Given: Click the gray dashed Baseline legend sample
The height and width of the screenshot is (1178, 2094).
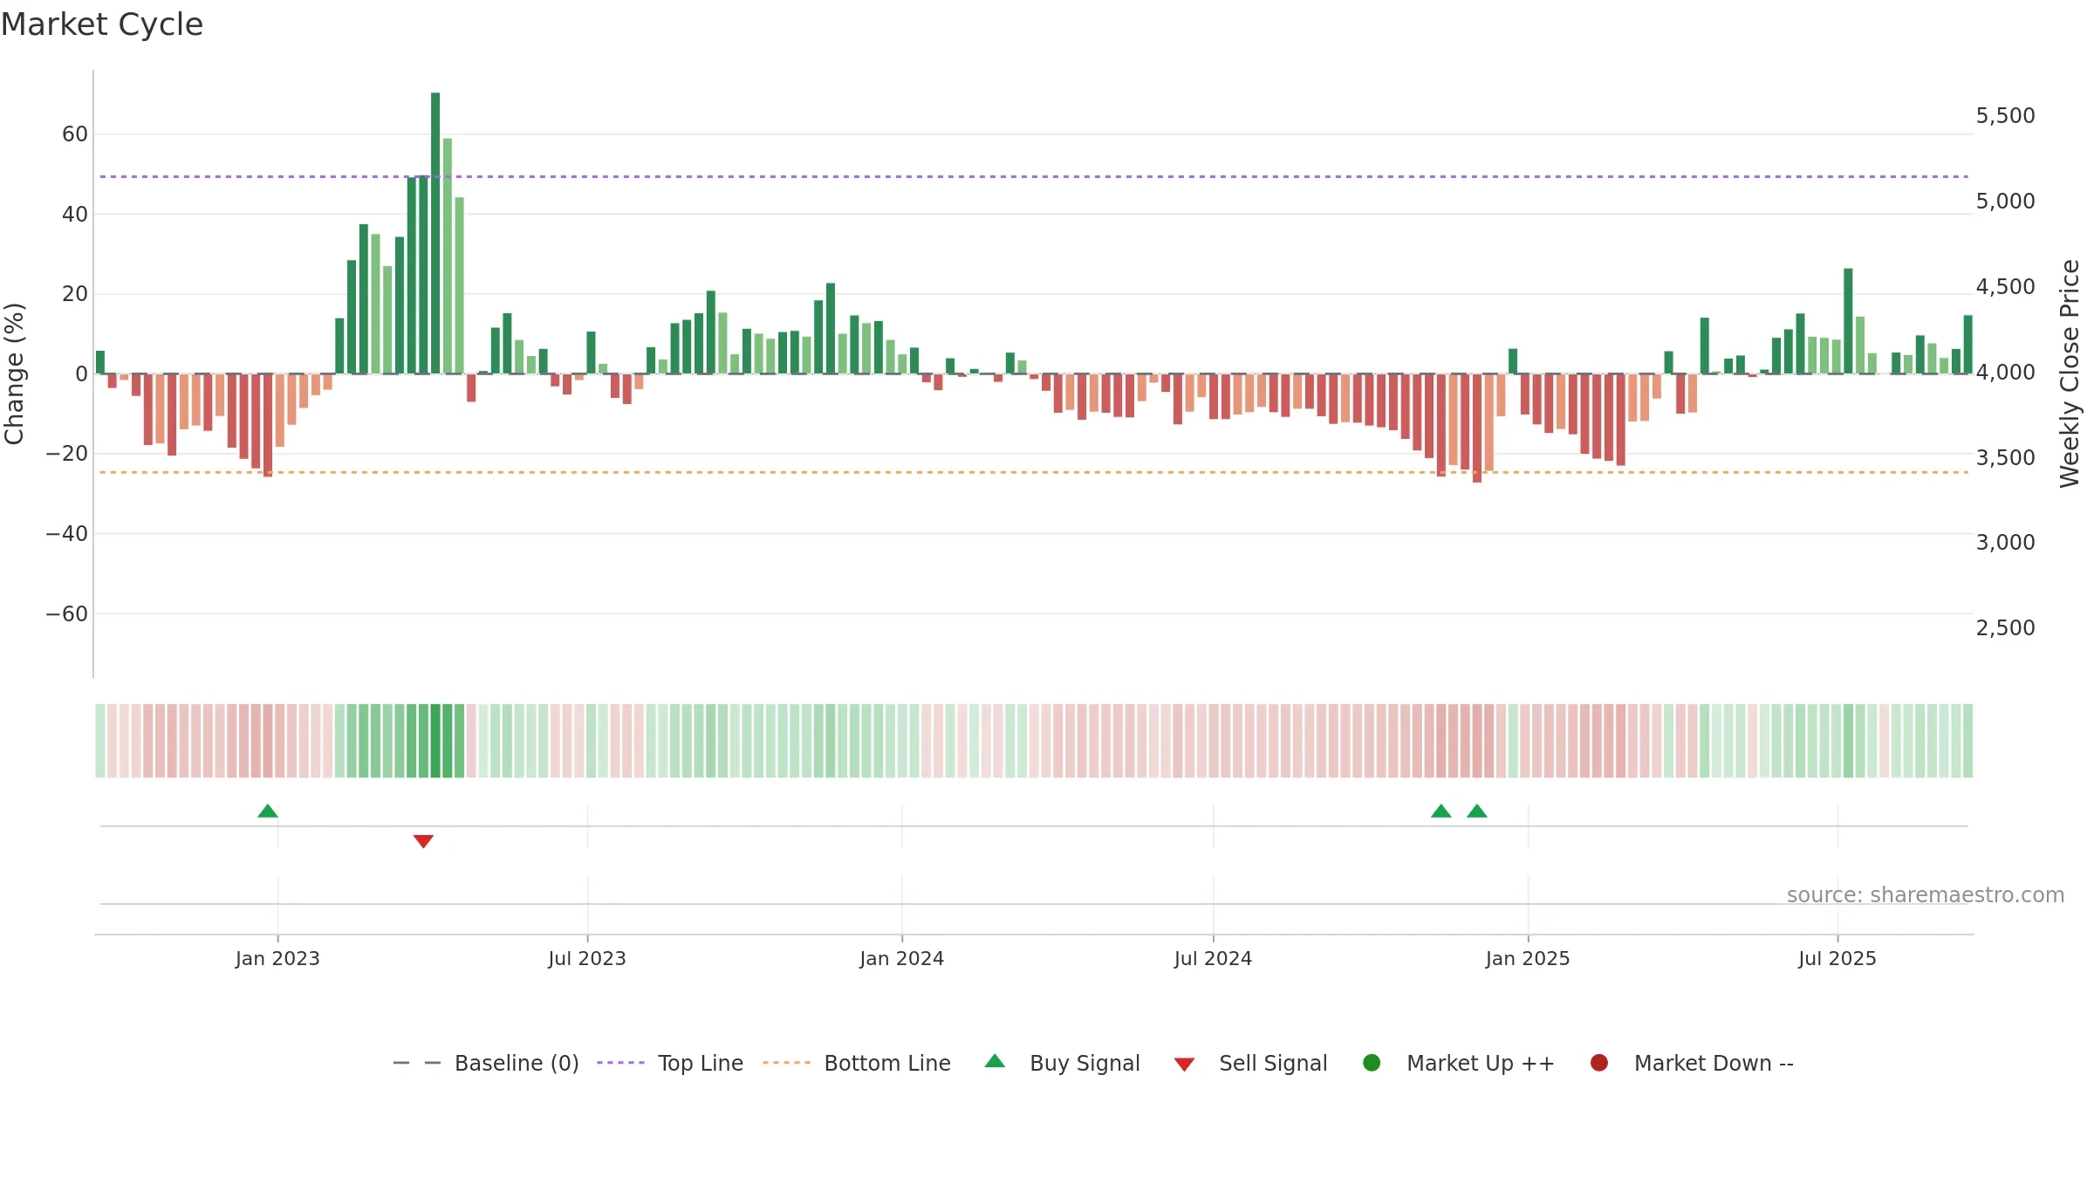Looking at the screenshot, I should [x=417, y=1063].
